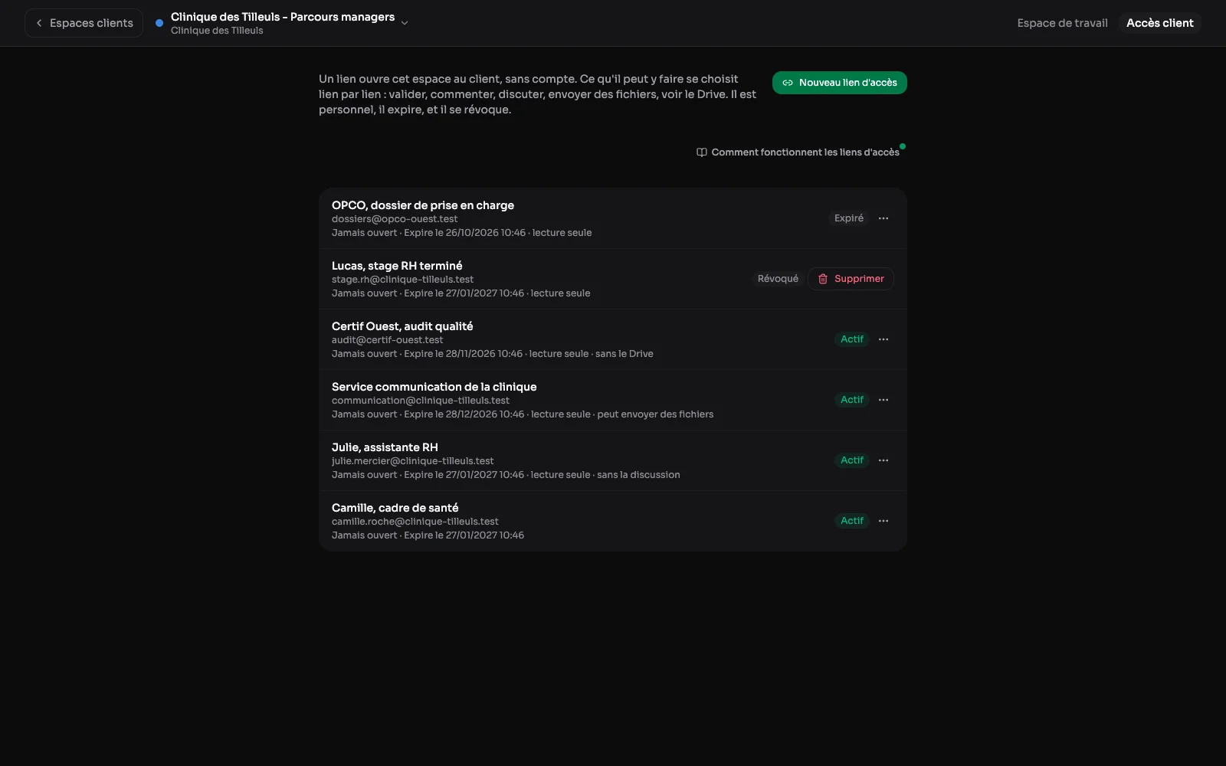Click the Actif badge for Camille, cadre de santé
The image size is (1226, 766).
click(x=852, y=521)
